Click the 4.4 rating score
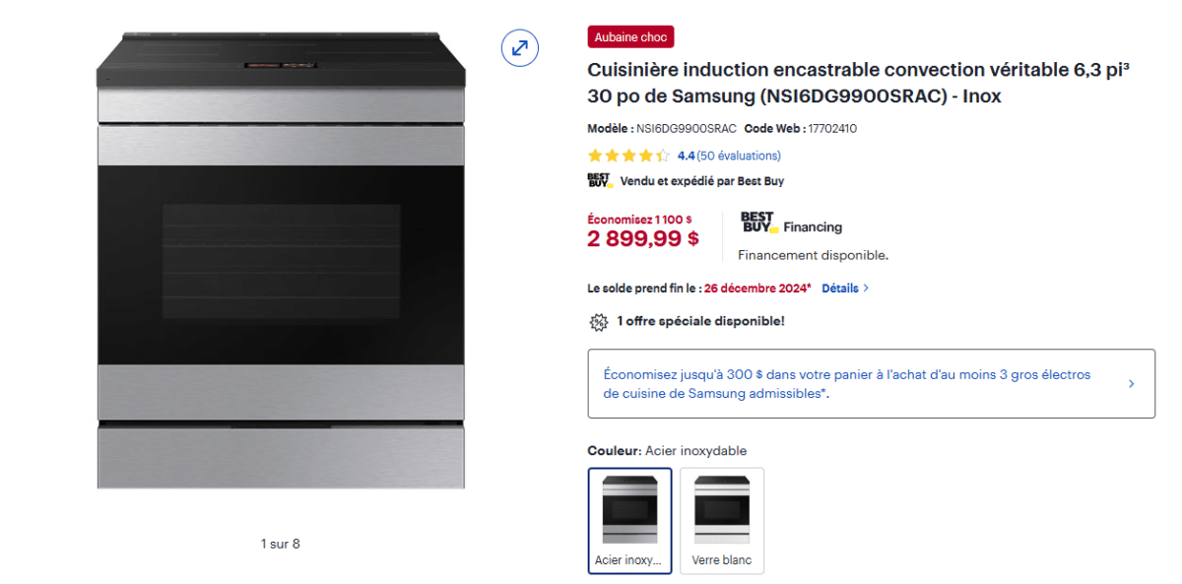1182x584 pixels. 686,156
